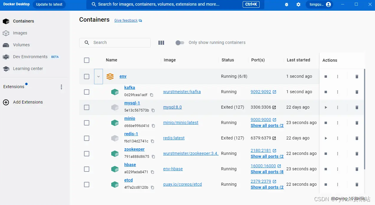Delete the mysql-1 container
The image size is (375, 205).
[357, 107]
